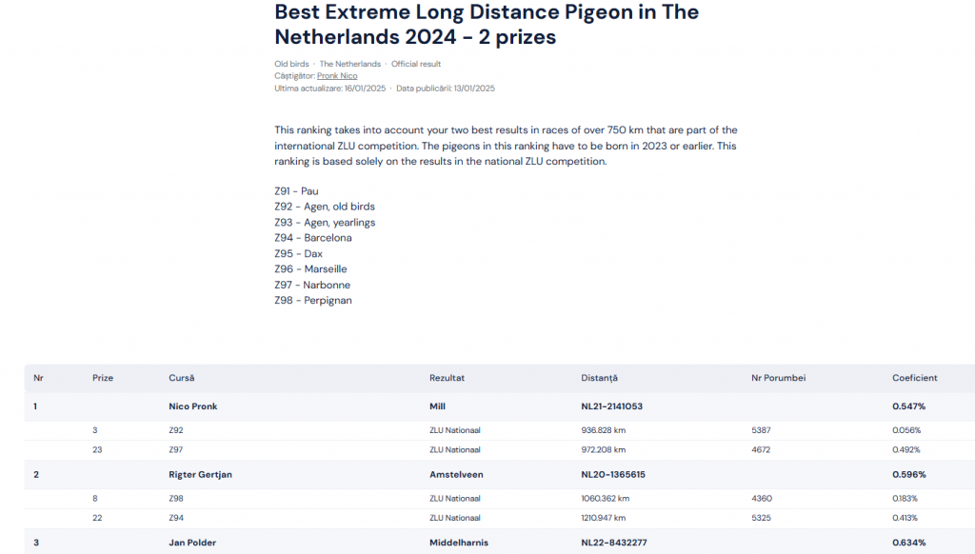This screenshot has height=554, width=975.
Task: Click the page title heading
Action: click(486, 25)
